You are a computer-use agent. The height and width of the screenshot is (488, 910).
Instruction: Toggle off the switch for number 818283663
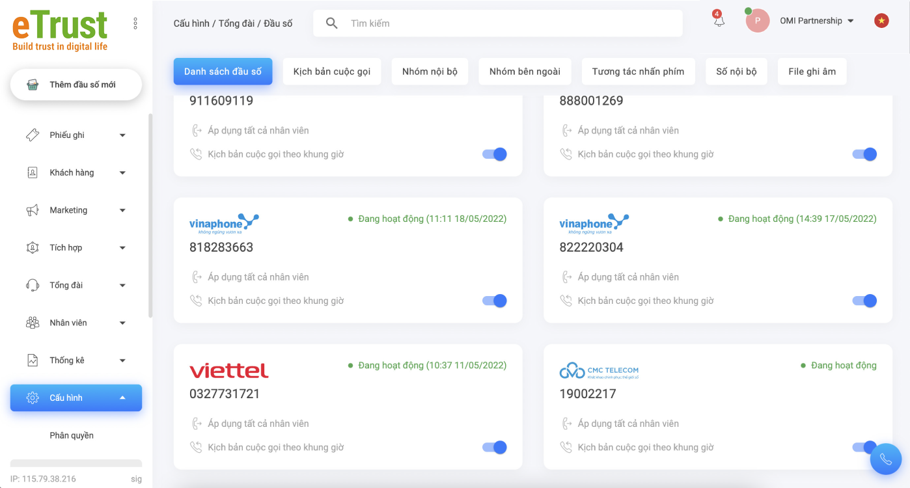tap(495, 301)
